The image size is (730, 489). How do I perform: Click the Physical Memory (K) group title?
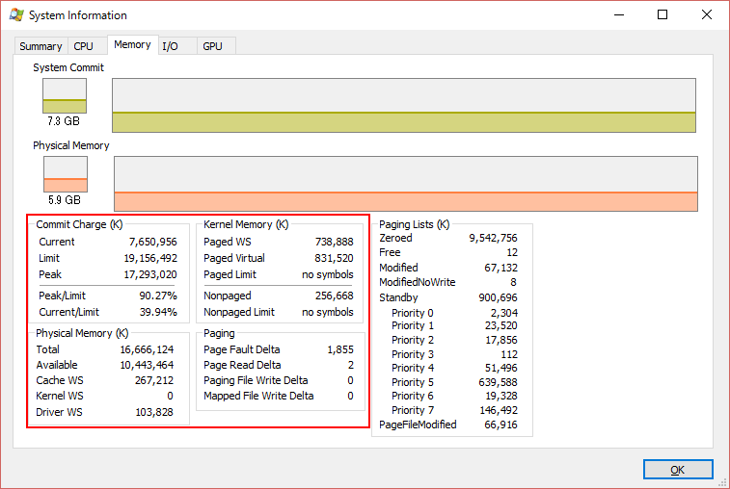pos(82,333)
